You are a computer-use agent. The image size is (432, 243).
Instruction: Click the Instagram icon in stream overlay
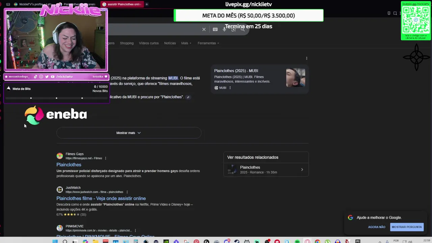[41, 77]
